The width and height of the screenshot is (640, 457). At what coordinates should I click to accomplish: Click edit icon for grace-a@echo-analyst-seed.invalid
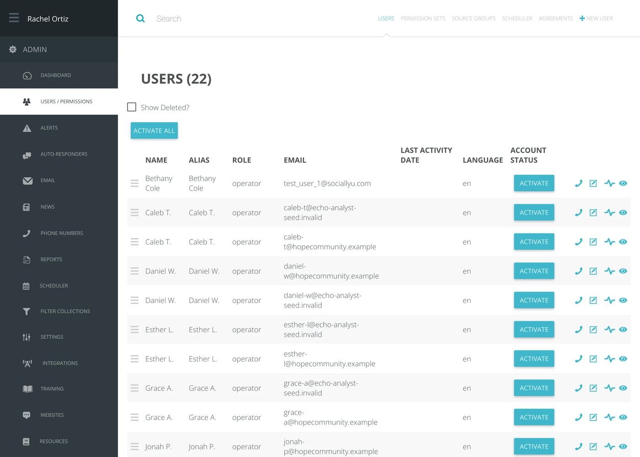pyautogui.click(x=593, y=388)
